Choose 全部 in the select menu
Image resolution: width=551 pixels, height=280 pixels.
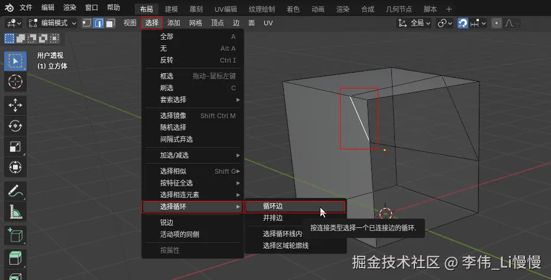tap(193, 37)
